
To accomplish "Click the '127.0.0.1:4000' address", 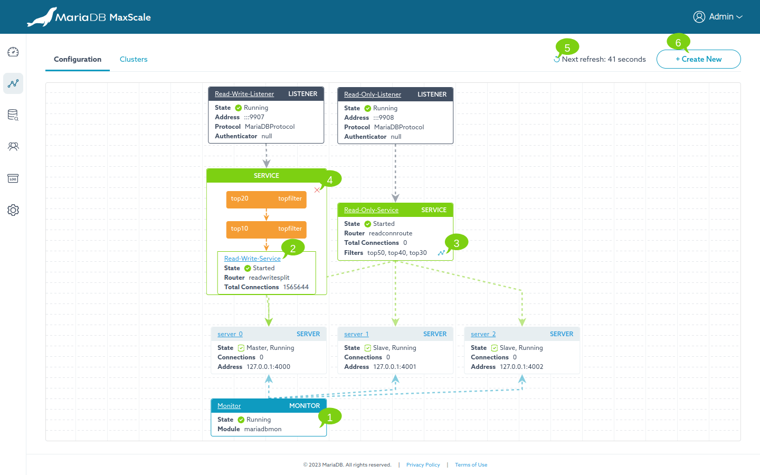I will point(269,367).
